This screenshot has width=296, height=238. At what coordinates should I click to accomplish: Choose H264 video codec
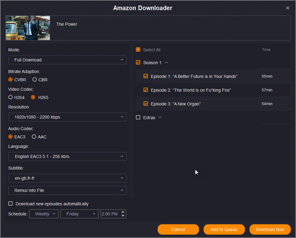(x=16, y=98)
